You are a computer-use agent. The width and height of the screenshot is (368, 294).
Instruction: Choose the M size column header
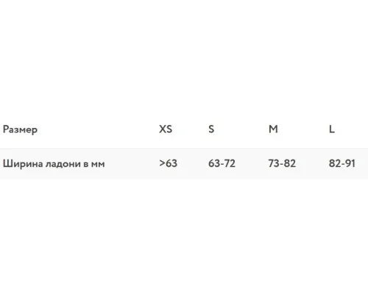pos(273,129)
